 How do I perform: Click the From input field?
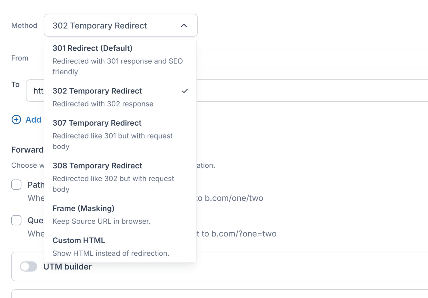coord(279,58)
